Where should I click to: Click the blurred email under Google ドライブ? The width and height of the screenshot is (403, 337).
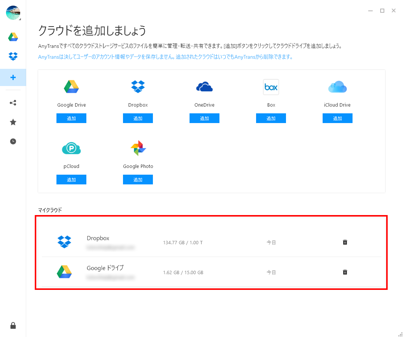[111, 278]
